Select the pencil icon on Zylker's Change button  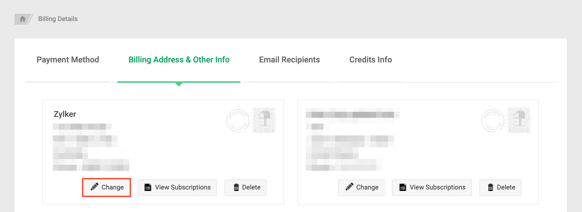pyautogui.click(x=95, y=187)
